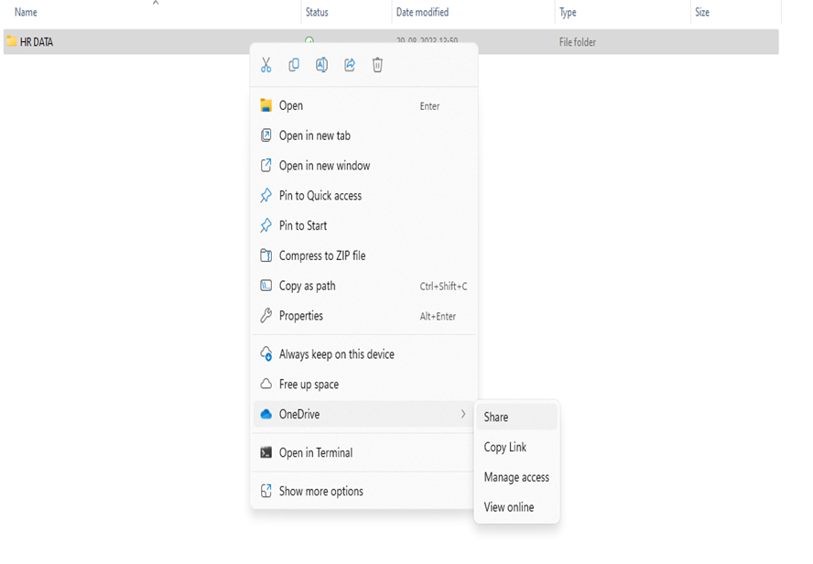This screenshot has width=813, height=564.
Task: Open folder Properties
Action: tap(300, 316)
